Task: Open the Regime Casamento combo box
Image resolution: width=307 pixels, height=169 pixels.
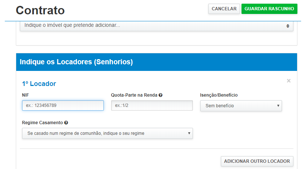Action: click(x=107, y=133)
